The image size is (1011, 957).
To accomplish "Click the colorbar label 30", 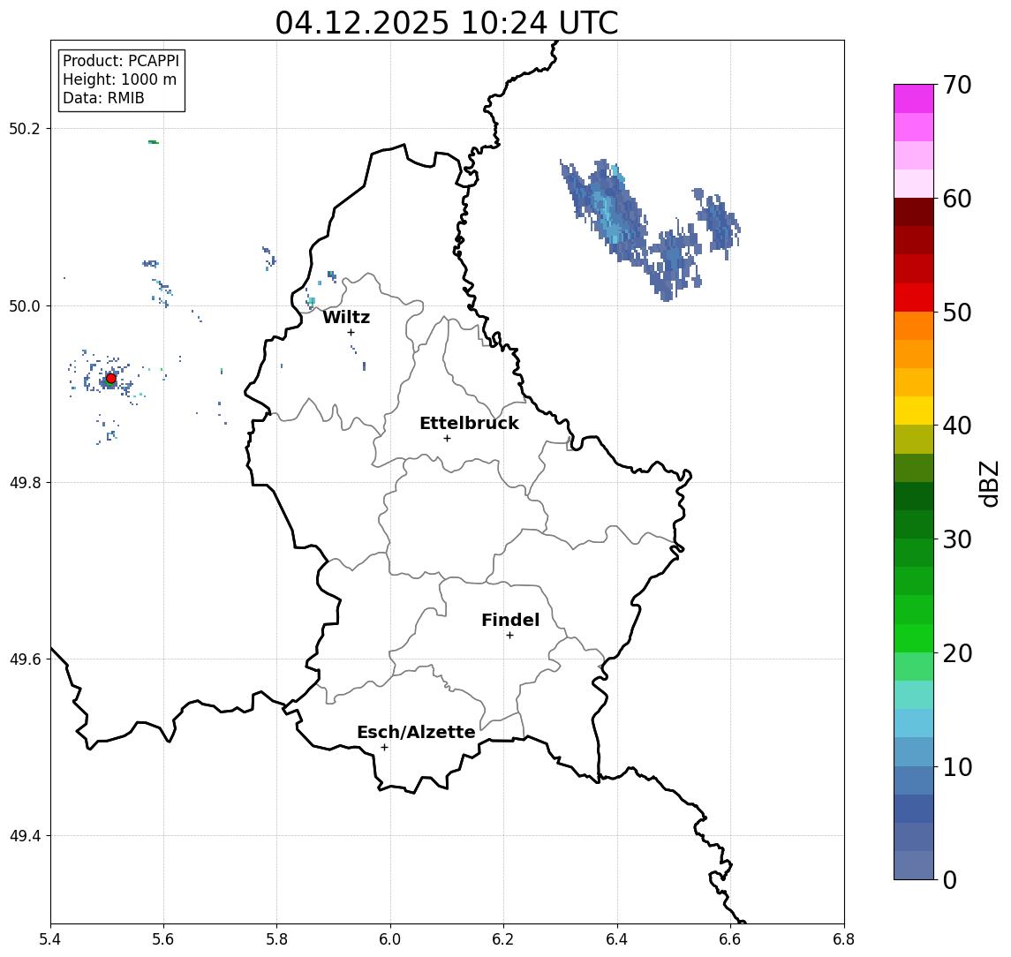I will click(957, 539).
